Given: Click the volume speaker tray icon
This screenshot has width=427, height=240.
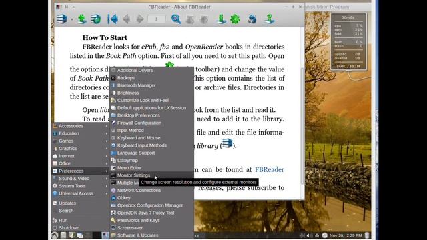Looking at the screenshot, I should pos(309,235).
